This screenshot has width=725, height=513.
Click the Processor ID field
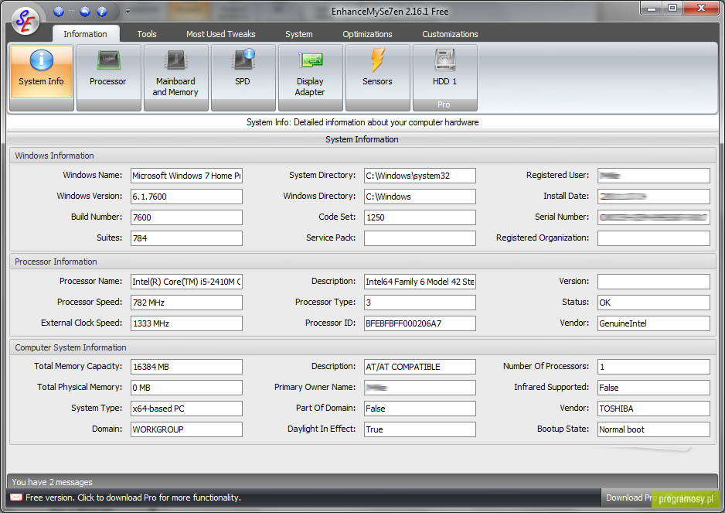pos(420,323)
